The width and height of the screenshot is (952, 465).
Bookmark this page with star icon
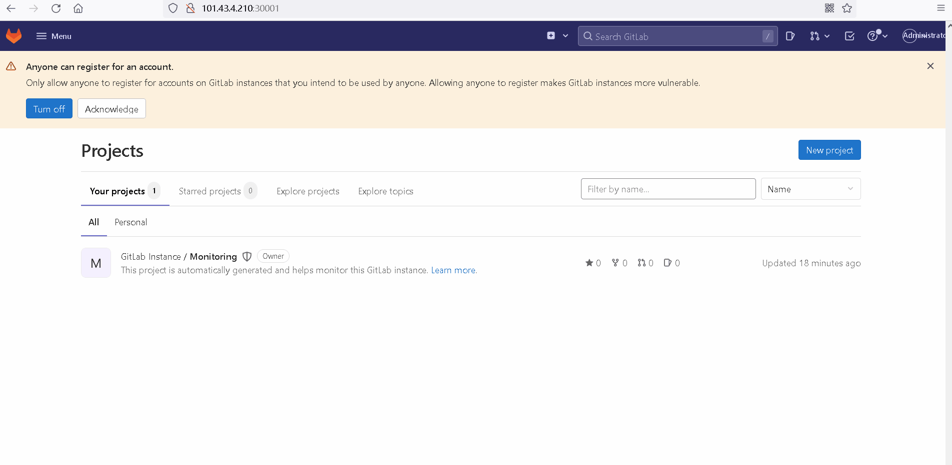847,8
